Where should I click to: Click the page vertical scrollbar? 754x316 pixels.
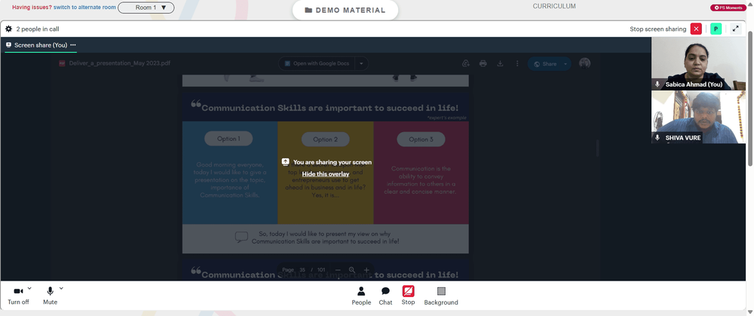(x=751, y=99)
